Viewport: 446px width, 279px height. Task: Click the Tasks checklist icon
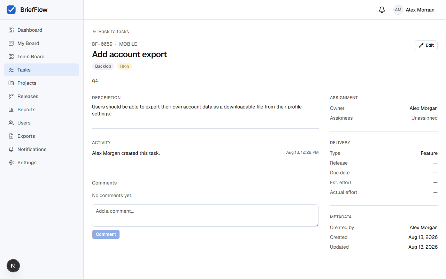pyautogui.click(x=11, y=70)
